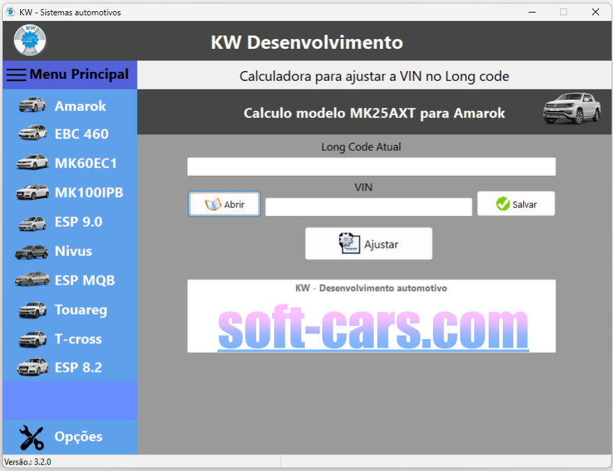Open the MK100IPB calculator
Viewport: 613px width, 471px height.
click(89, 193)
